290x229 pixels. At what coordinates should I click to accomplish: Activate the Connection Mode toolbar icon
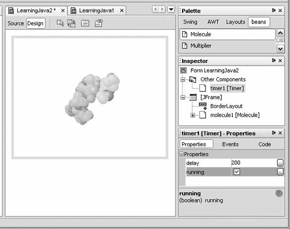[72, 24]
